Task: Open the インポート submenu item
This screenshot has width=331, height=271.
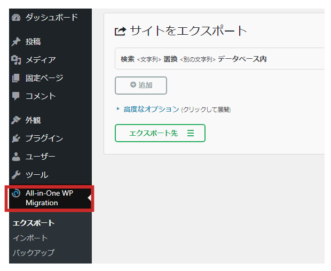Action: [x=30, y=238]
